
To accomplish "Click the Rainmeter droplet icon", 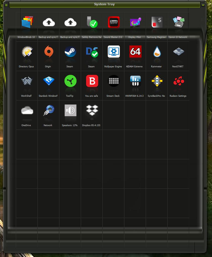I will pyautogui.click(x=157, y=52).
